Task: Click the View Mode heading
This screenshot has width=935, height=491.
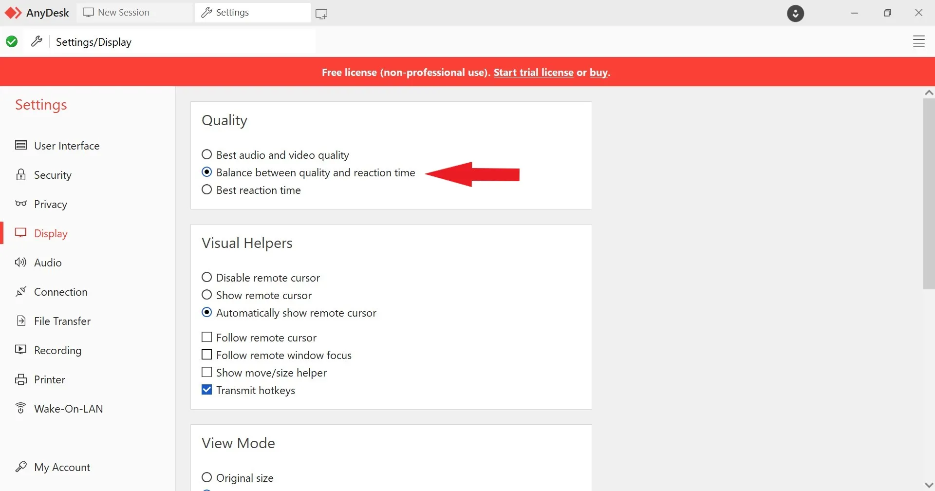Action: coord(238,443)
